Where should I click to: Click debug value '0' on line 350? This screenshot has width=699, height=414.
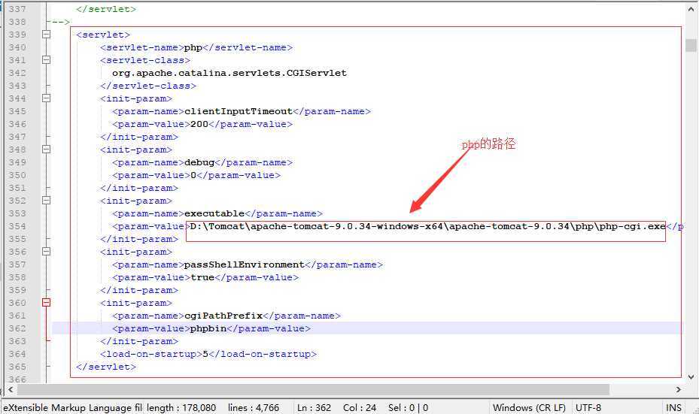coord(193,175)
